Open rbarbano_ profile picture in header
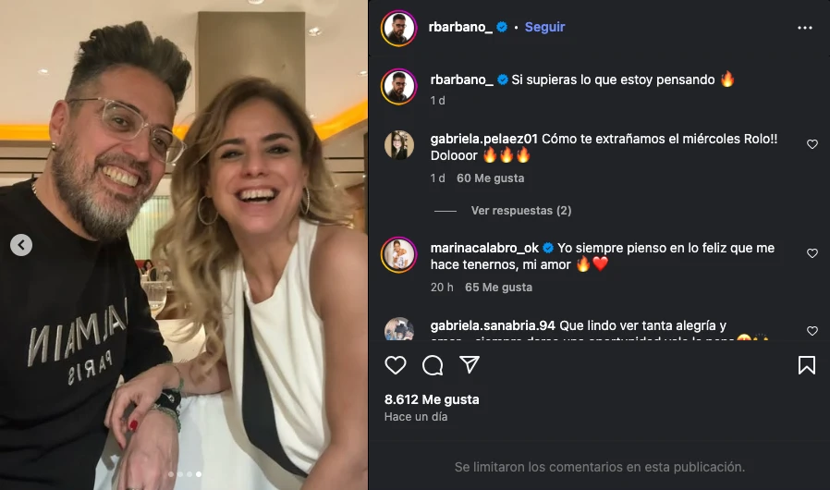Screen dimensions: 830x490 click(x=399, y=28)
